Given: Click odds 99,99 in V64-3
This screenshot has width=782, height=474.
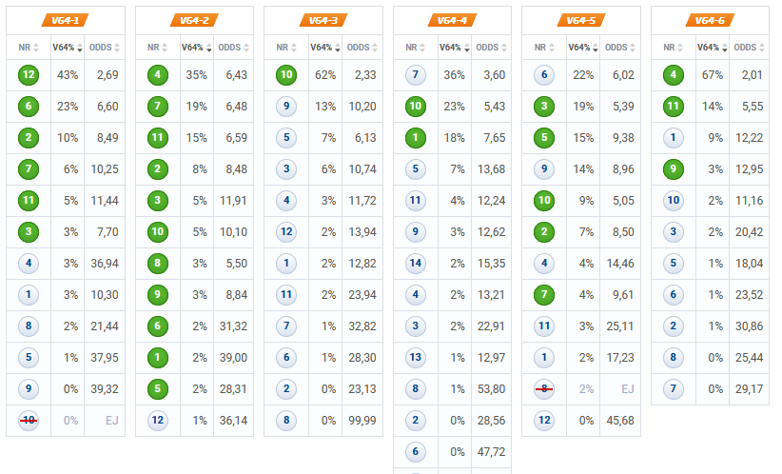Looking at the screenshot, I should point(362,421).
